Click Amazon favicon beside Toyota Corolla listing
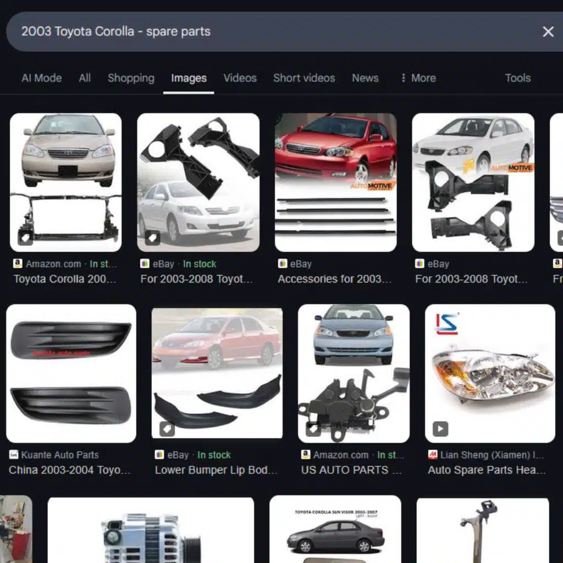 pyautogui.click(x=18, y=264)
